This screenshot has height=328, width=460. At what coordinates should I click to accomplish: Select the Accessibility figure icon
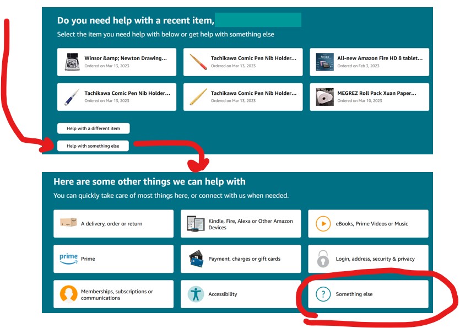click(194, 294)
